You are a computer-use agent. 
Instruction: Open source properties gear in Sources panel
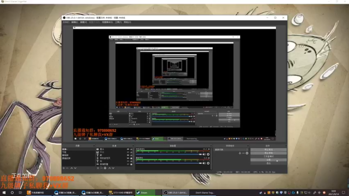(105, 168)
